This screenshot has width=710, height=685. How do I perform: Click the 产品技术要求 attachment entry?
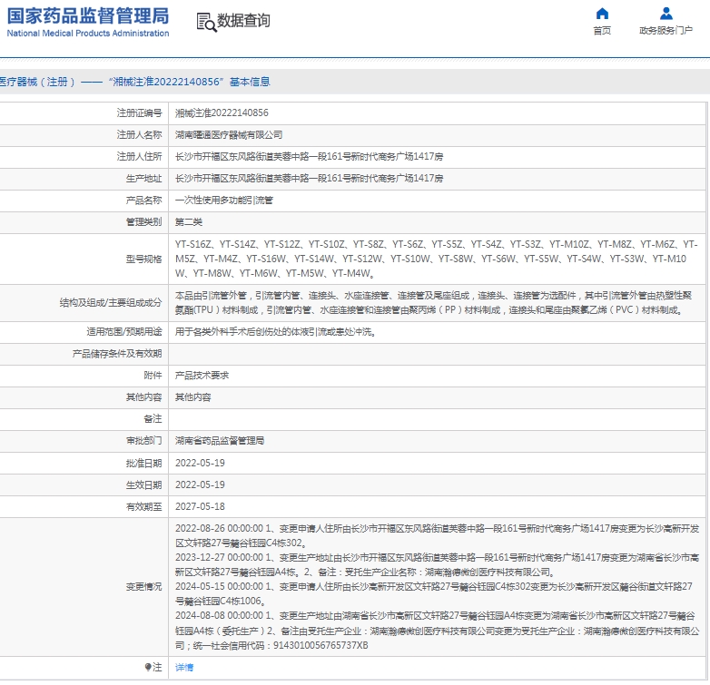point(202,375)
